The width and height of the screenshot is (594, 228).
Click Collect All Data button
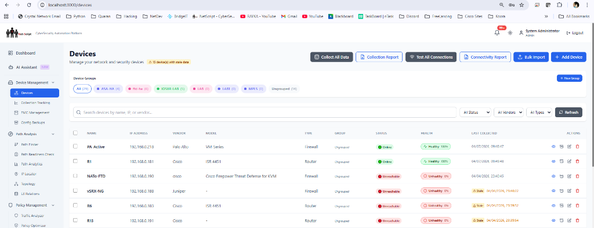(x=332, y=57)
